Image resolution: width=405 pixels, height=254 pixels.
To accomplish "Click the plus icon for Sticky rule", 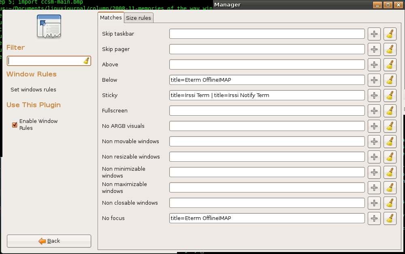I will 374,95.
